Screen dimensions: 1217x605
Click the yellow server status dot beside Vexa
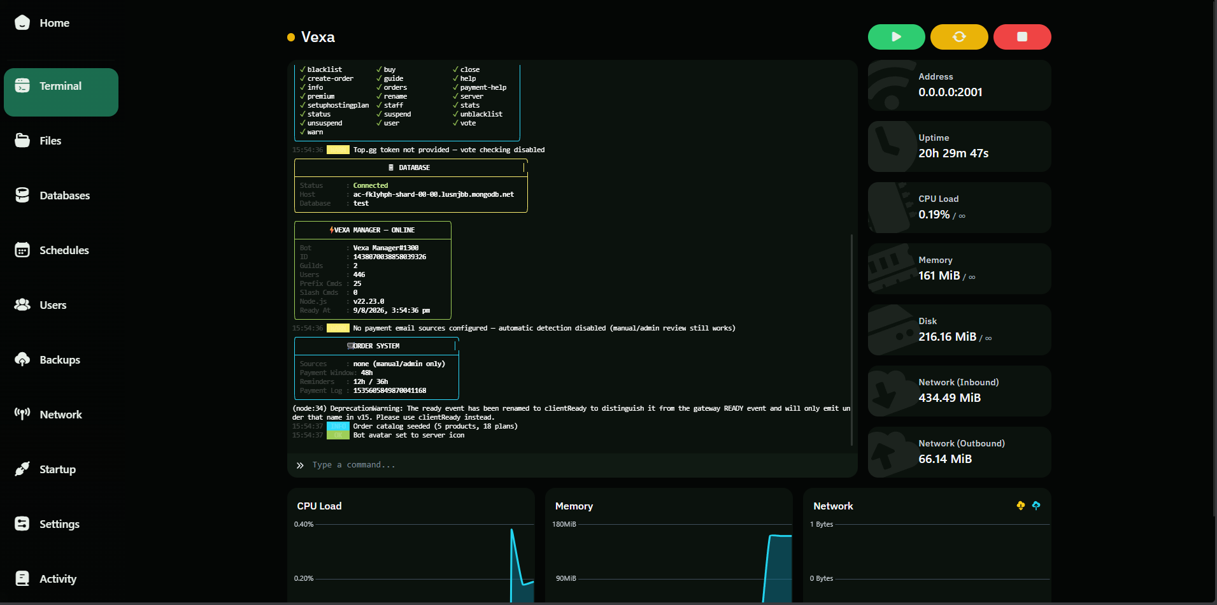tap(291, 38)
